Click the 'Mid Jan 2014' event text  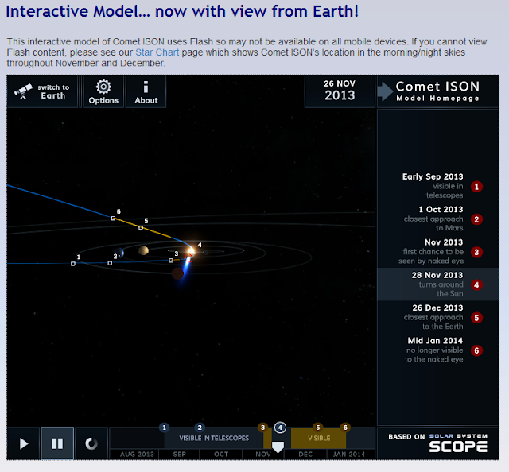coord(435,340)
